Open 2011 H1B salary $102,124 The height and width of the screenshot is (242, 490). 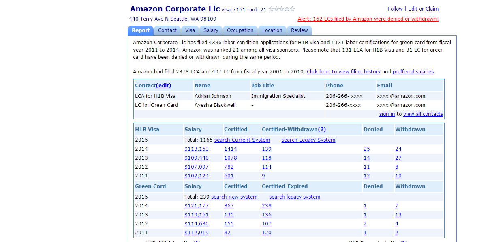197,176
